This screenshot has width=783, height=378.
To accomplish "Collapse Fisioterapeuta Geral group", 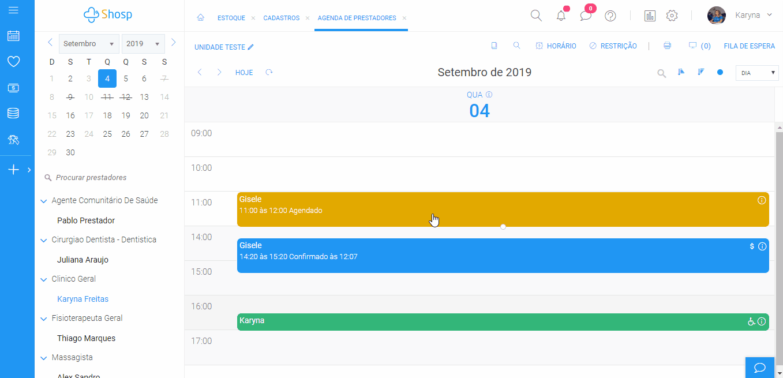I will pos(43,319).
